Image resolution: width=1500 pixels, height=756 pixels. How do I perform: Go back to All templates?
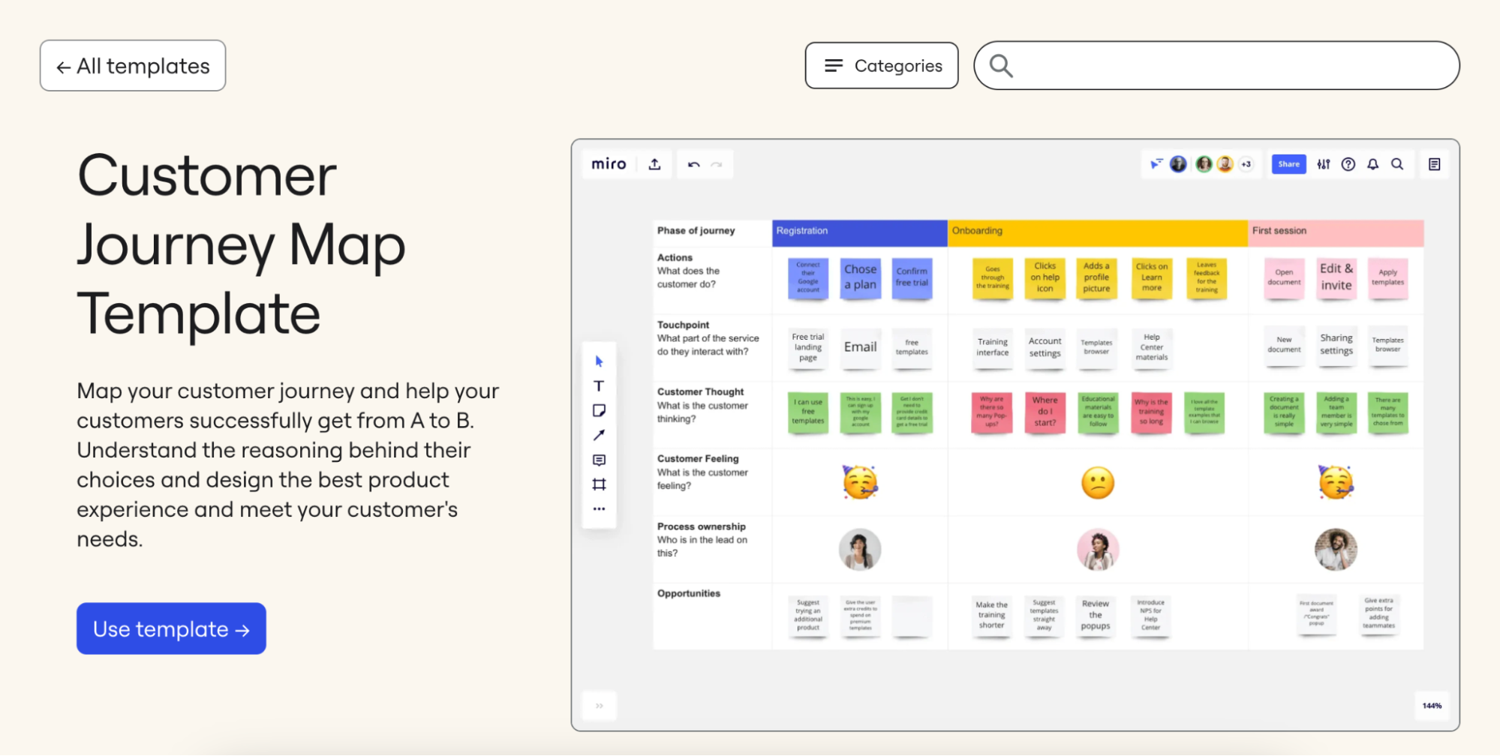click(x=133, y=66)
